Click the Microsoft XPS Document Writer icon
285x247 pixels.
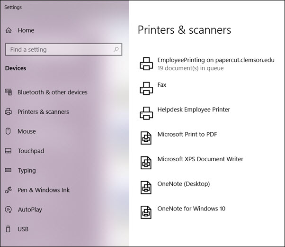pyautogui.click(x=146, y=163)
